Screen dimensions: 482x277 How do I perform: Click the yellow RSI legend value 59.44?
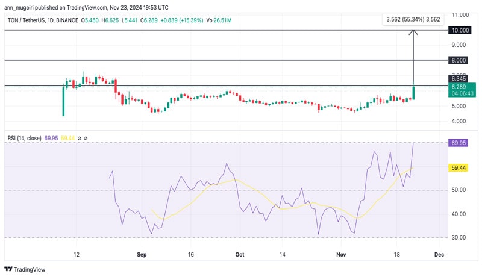67,138
